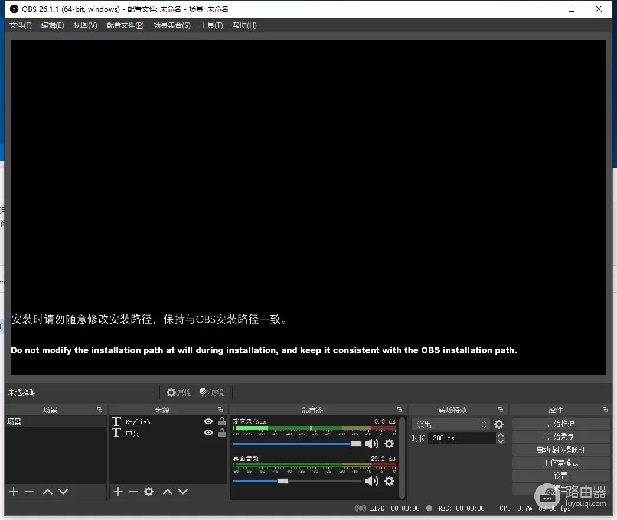Move the source down with the arrow icon
This screenshot has height=520, width=617.
coord(183,492)
